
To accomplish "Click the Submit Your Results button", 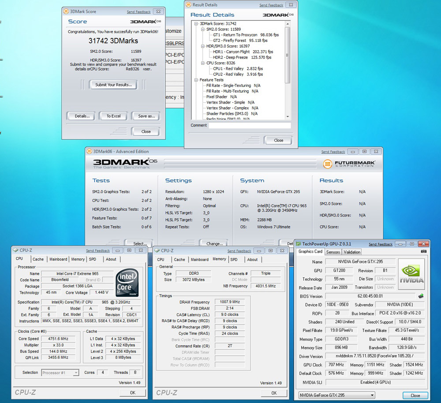I will pos(113,85).
